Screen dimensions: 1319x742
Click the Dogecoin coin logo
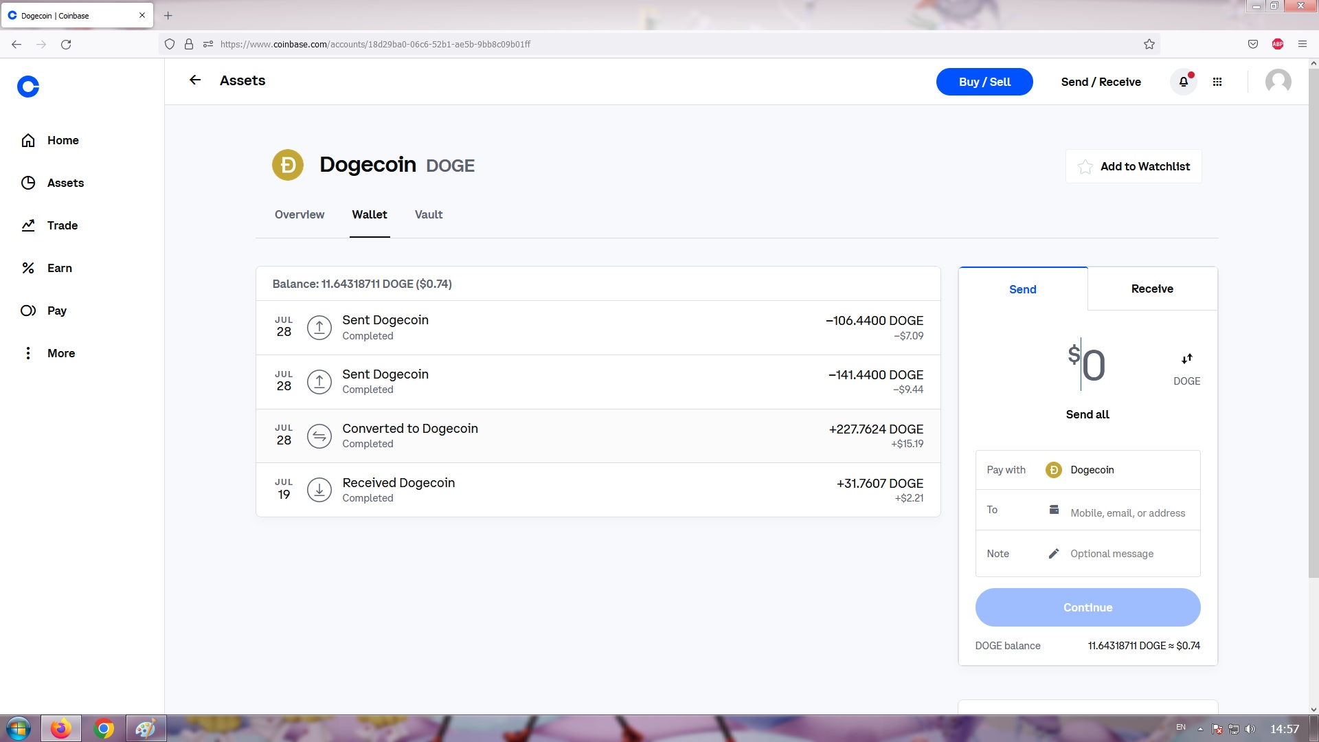point(288,165)
